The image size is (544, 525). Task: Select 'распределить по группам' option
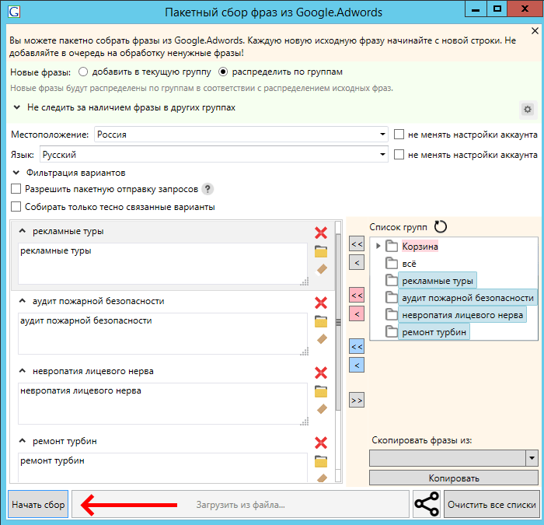click(x=223, y=72)
